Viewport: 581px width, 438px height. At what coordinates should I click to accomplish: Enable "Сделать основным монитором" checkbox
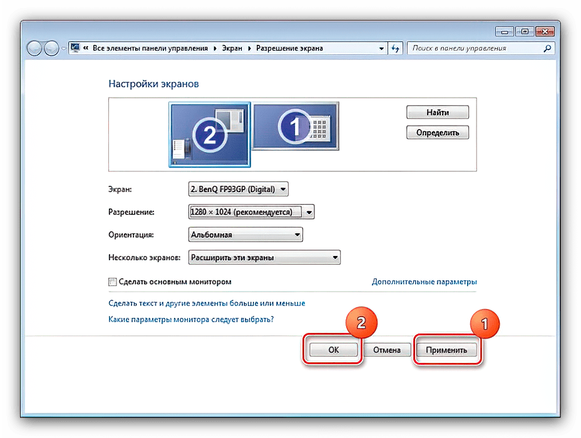click(x=113, y=282)
